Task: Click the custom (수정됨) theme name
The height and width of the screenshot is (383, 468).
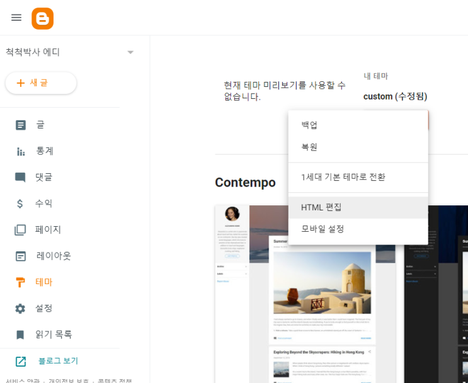Action: pyautogui.click(x=395, y=96)
